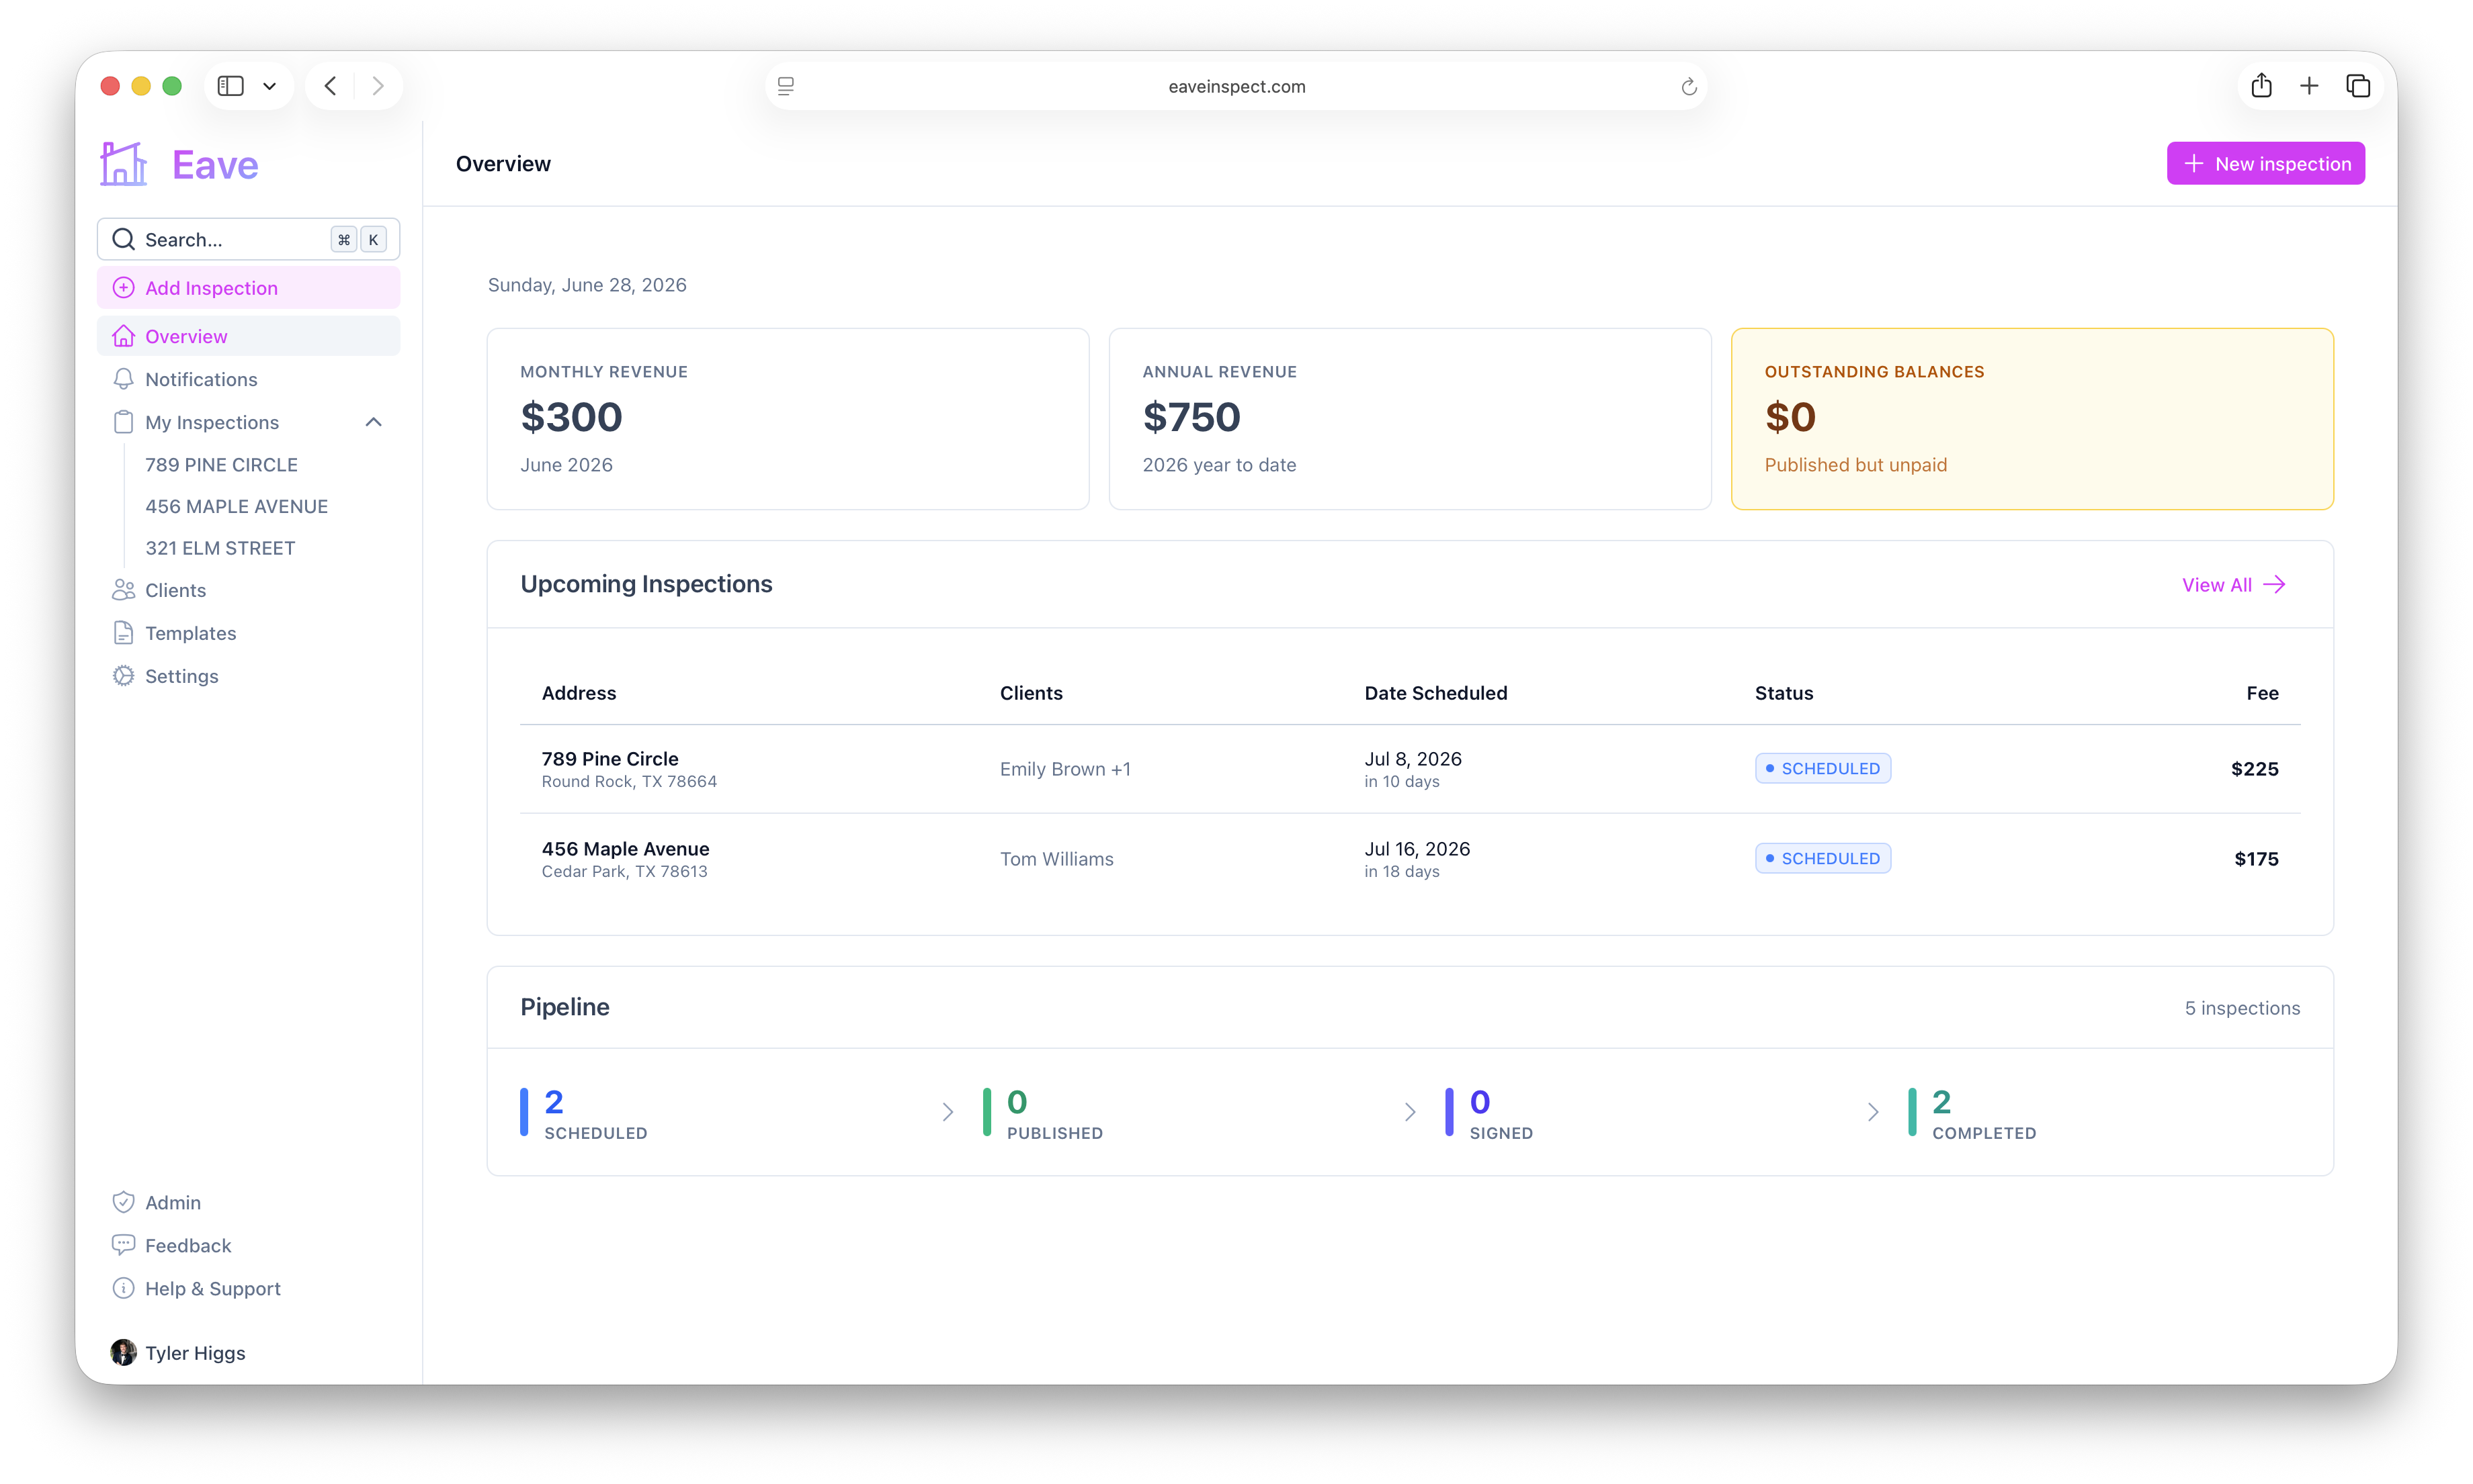The height and width of the screenshot is (1484, 2473).
Task: Follow the View All link
Action: (x=2233, y=585)
